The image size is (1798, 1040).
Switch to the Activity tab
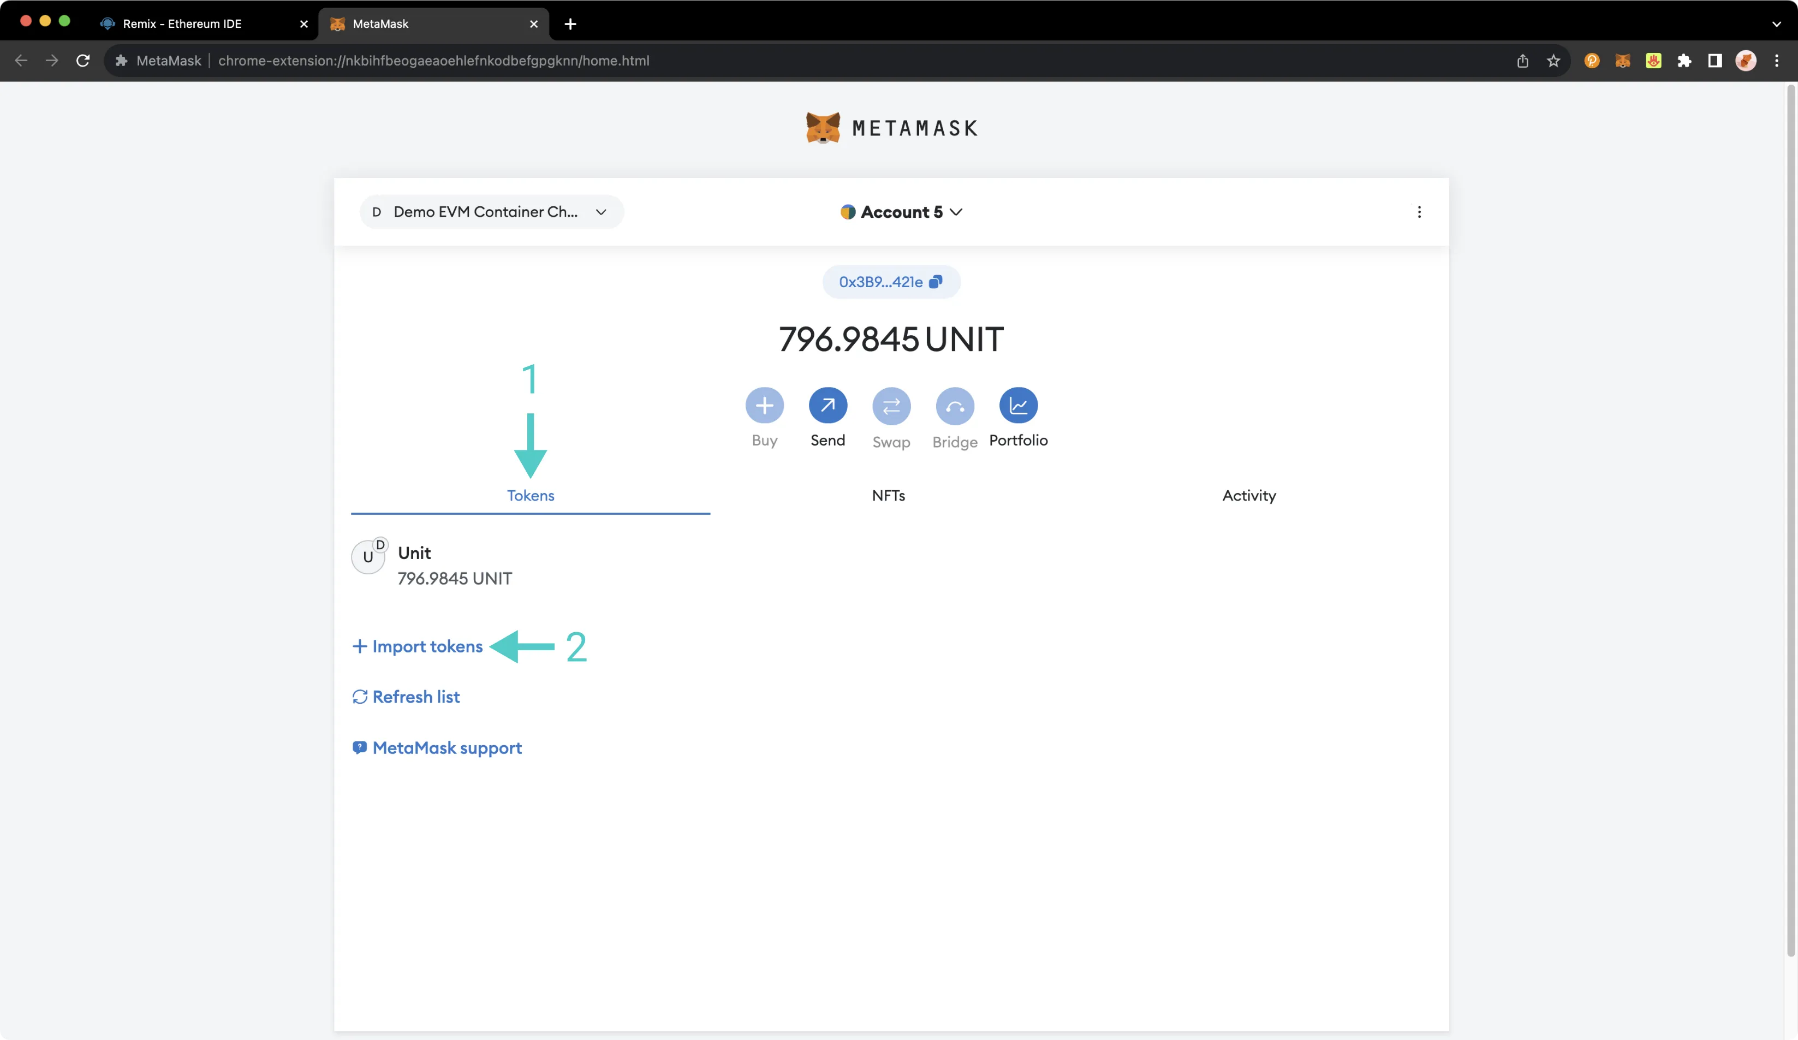(x=1249, y=495)
